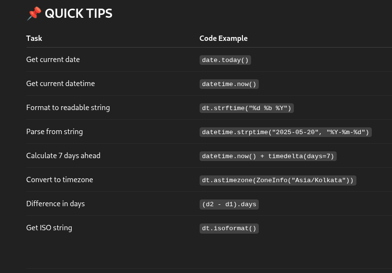
Task: Click the (d2 - d1).days code snippet
Action: (x=229, y=204)
